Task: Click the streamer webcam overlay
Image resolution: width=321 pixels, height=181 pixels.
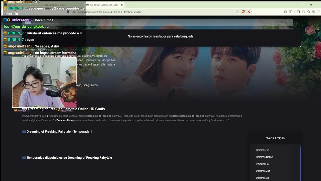Action: 44,82
